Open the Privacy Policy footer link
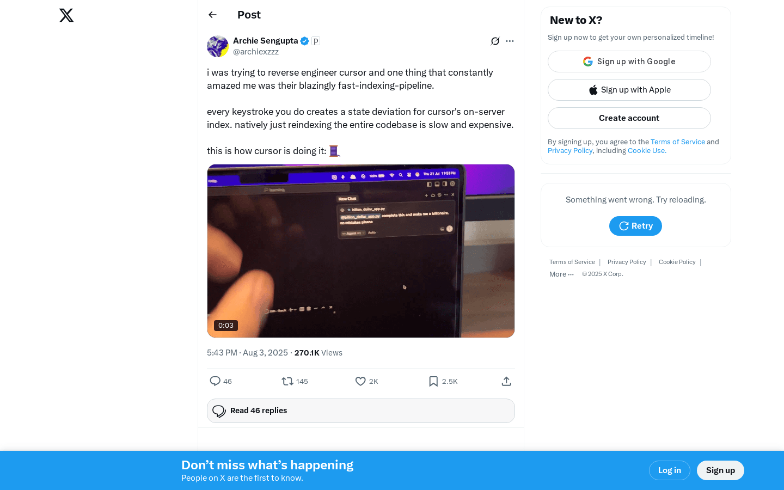The width and height of the screenshot is (784, 490). (x=627, y=262)
